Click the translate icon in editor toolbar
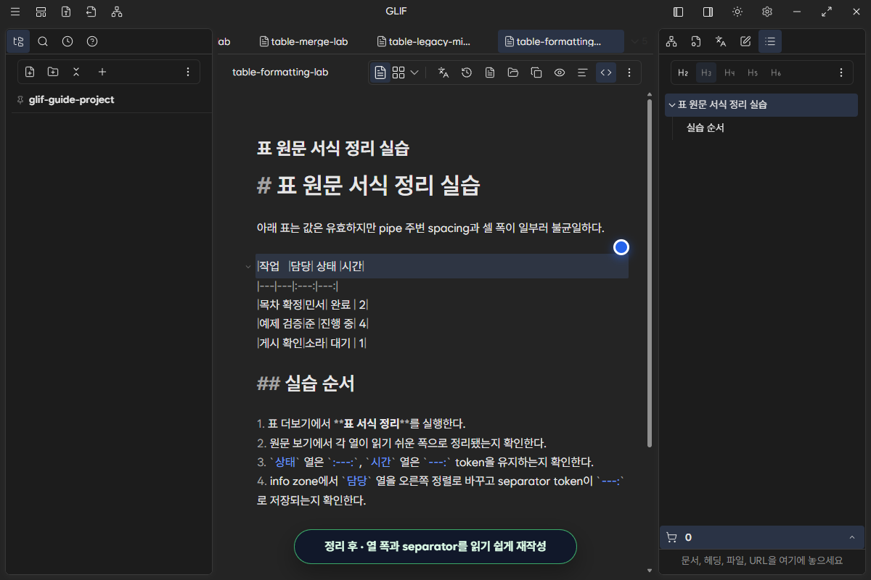 443,72
